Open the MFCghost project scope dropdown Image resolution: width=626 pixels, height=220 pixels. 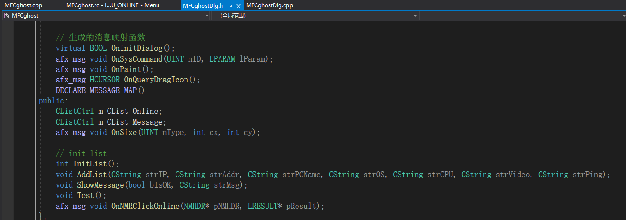point(207,16)
